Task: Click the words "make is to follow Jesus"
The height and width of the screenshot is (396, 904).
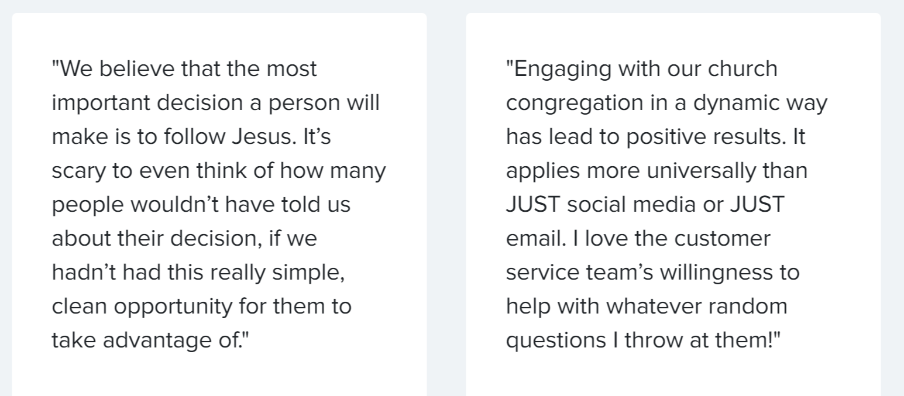Action: click(176, 137)
